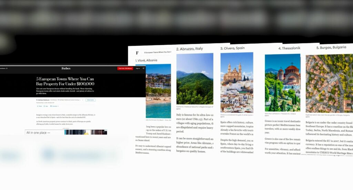Open the search magnifier icon on Forbes header
353x190 pixels.
[144, 68]
